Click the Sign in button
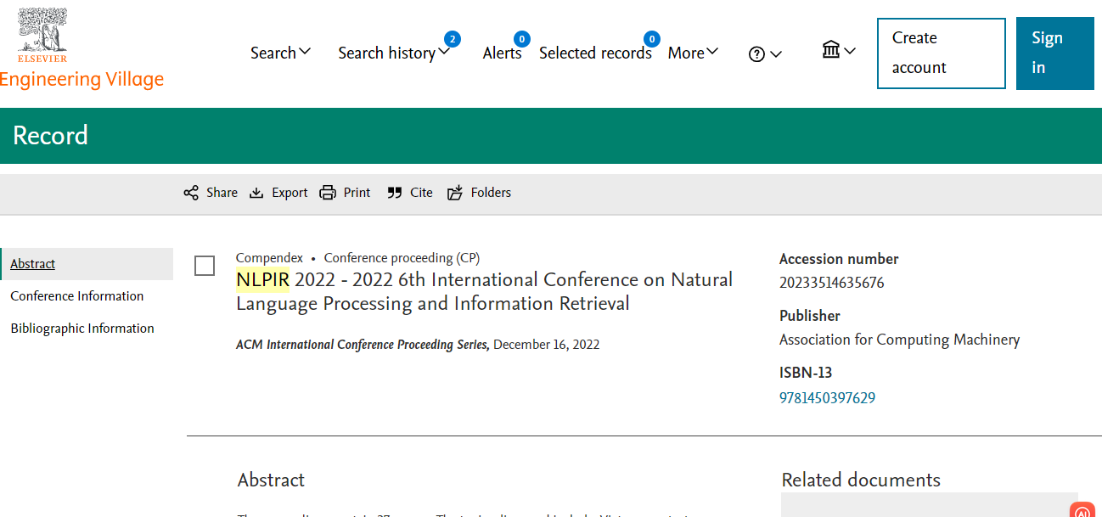The width and height of the screenshot is (1102, 517). 1055,53
